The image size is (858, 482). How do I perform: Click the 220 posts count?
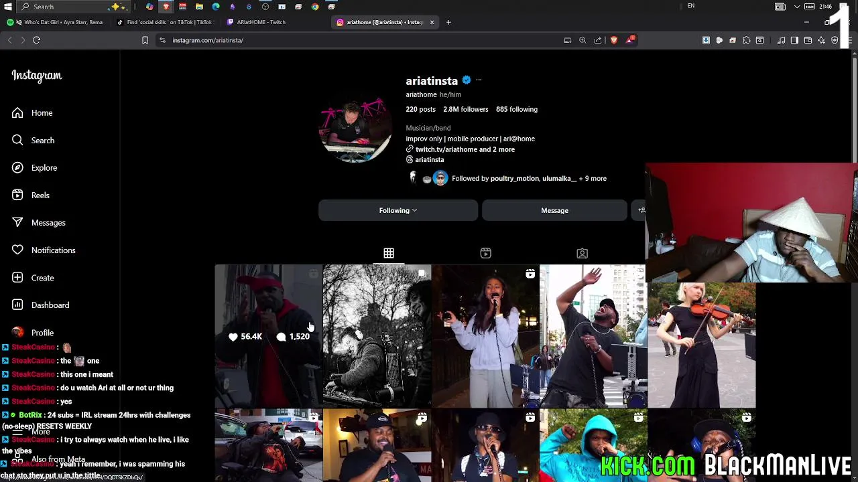click(x=420, y=109)
